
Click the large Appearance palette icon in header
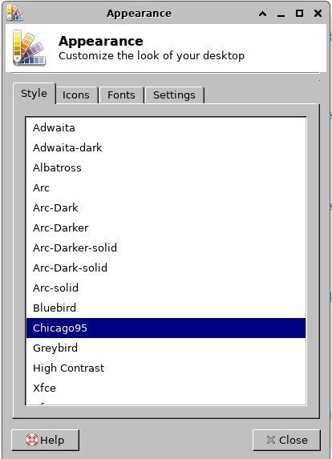pyautogui.click(x=30, y=48)
